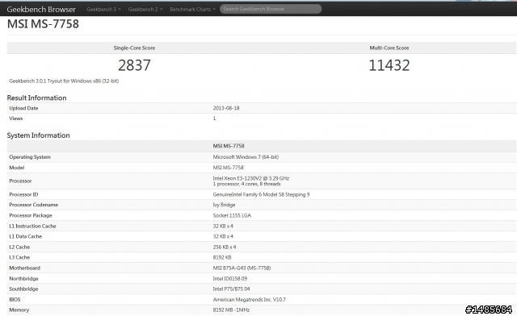
Task: Click the Ivy Bridge codename value
Action: (x=224, y=205)
